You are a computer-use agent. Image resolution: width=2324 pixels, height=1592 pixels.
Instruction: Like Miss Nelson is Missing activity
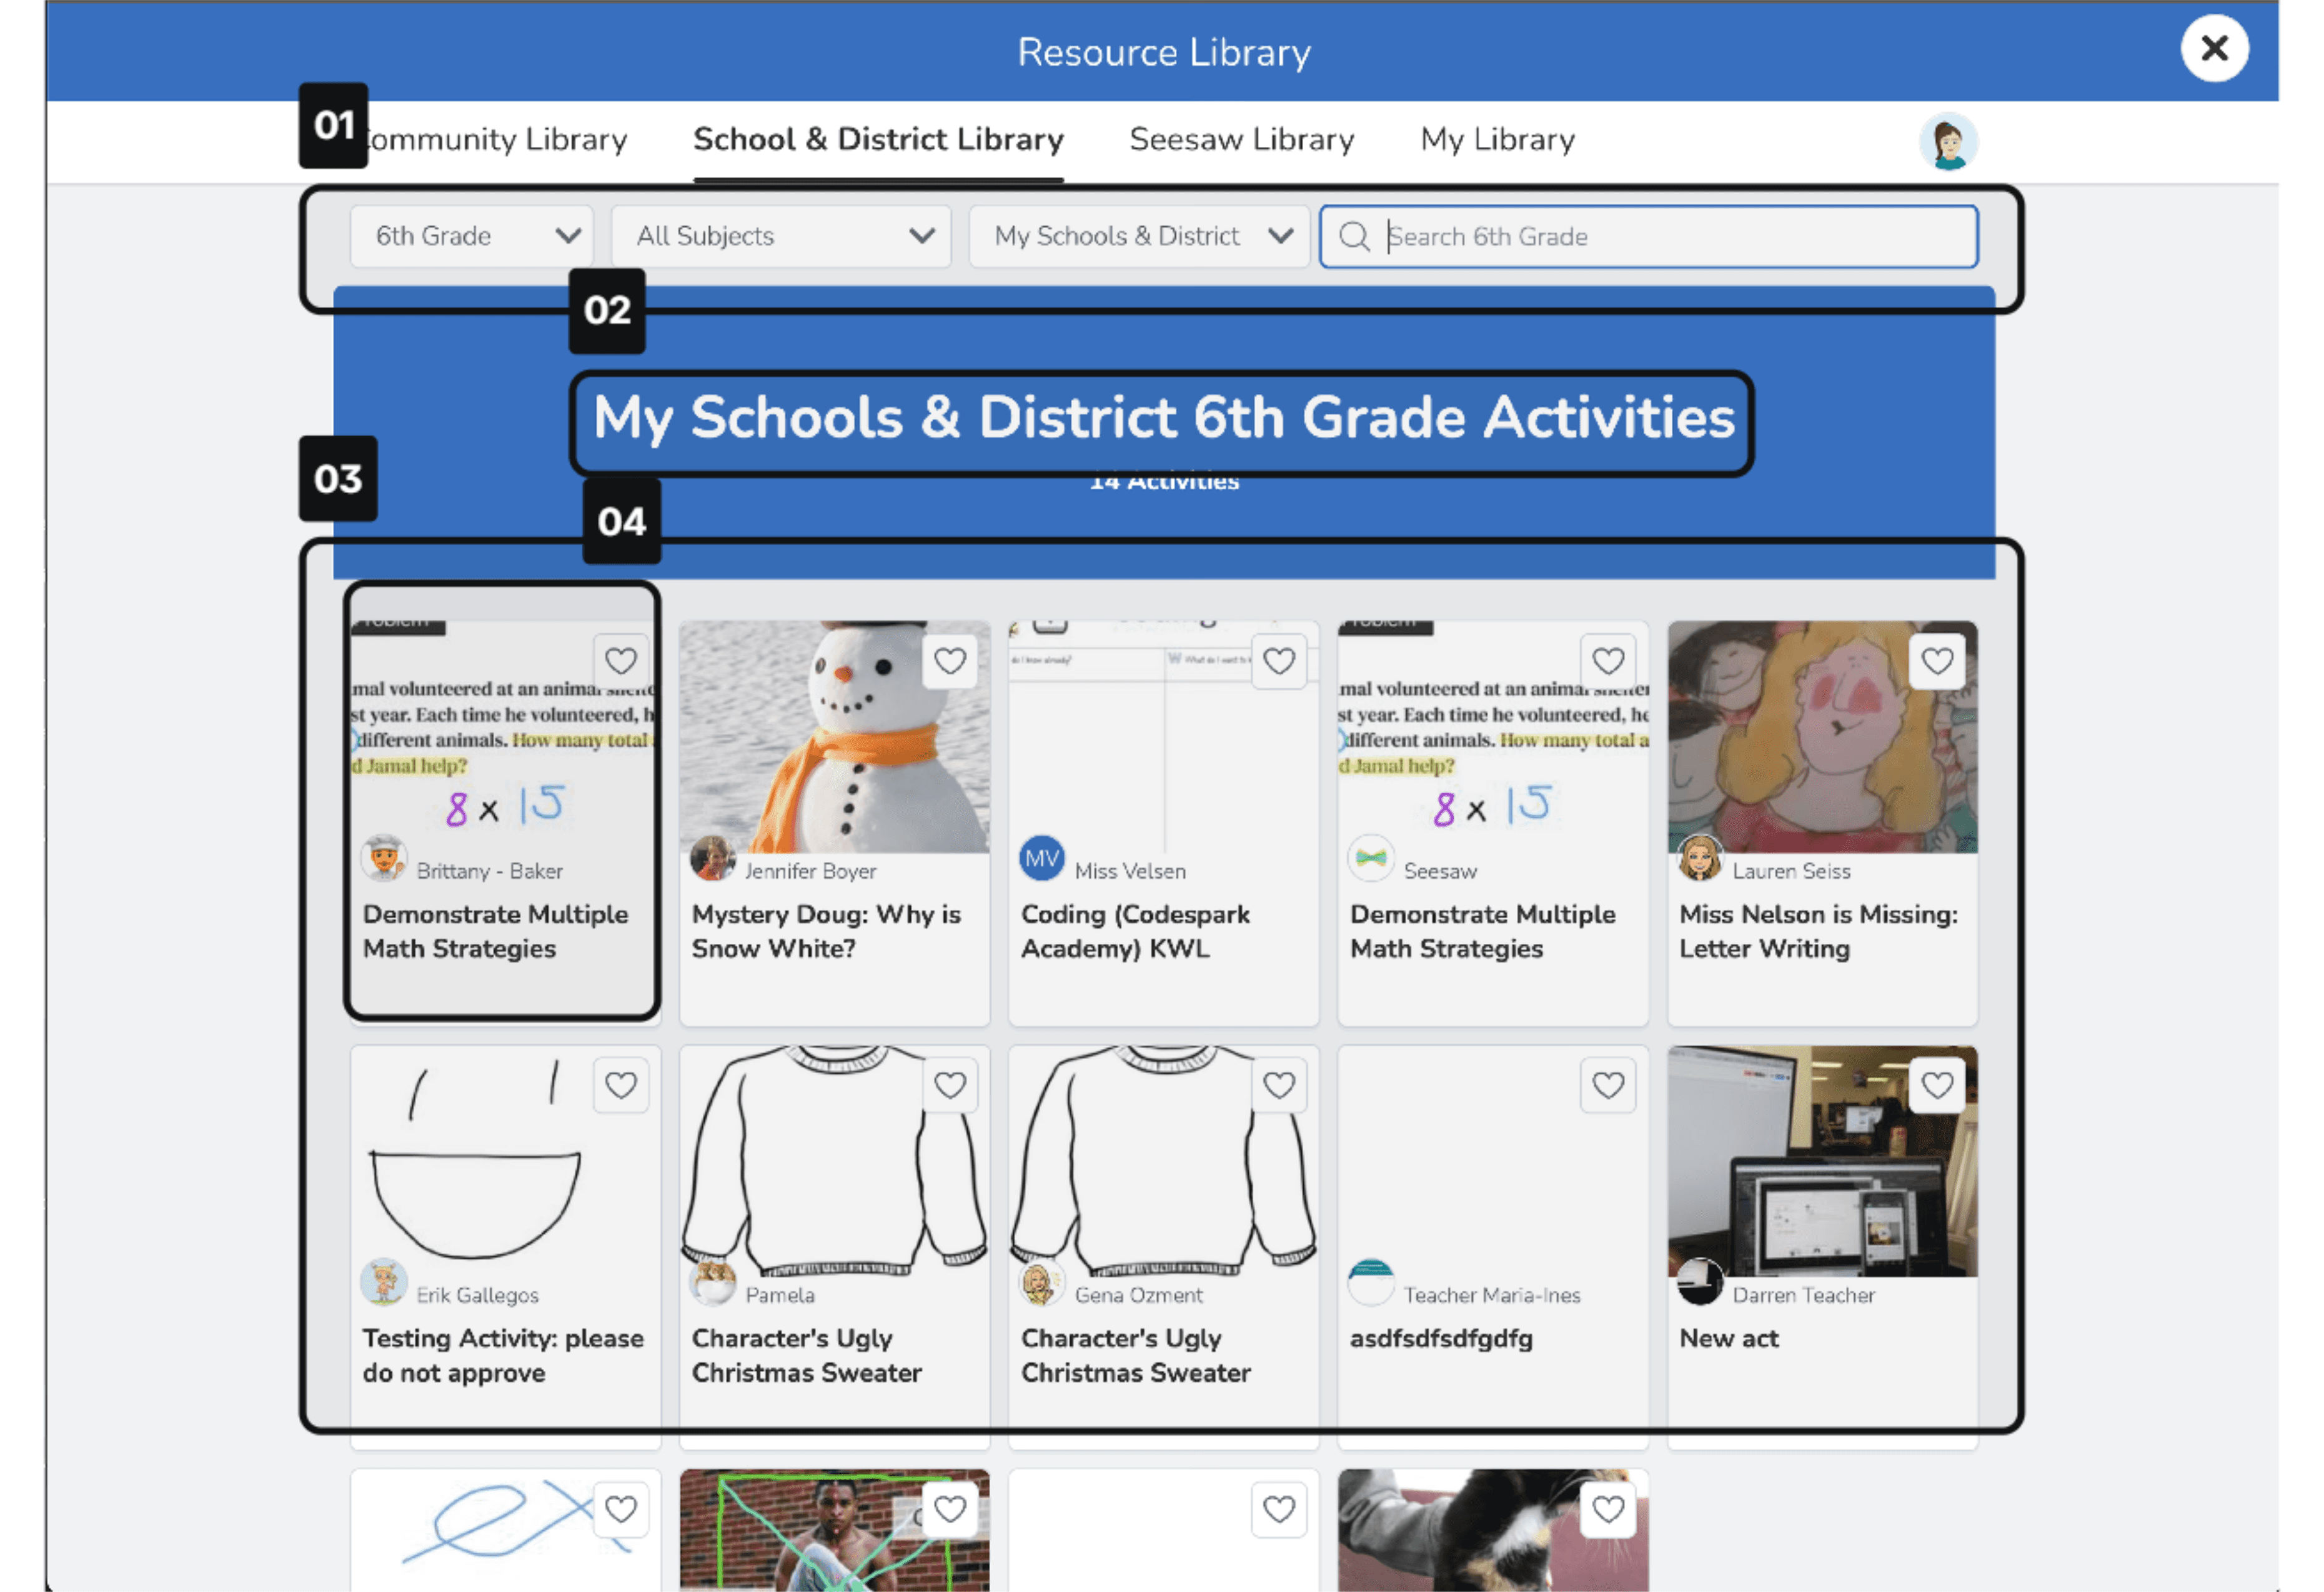pos(1936,661)
